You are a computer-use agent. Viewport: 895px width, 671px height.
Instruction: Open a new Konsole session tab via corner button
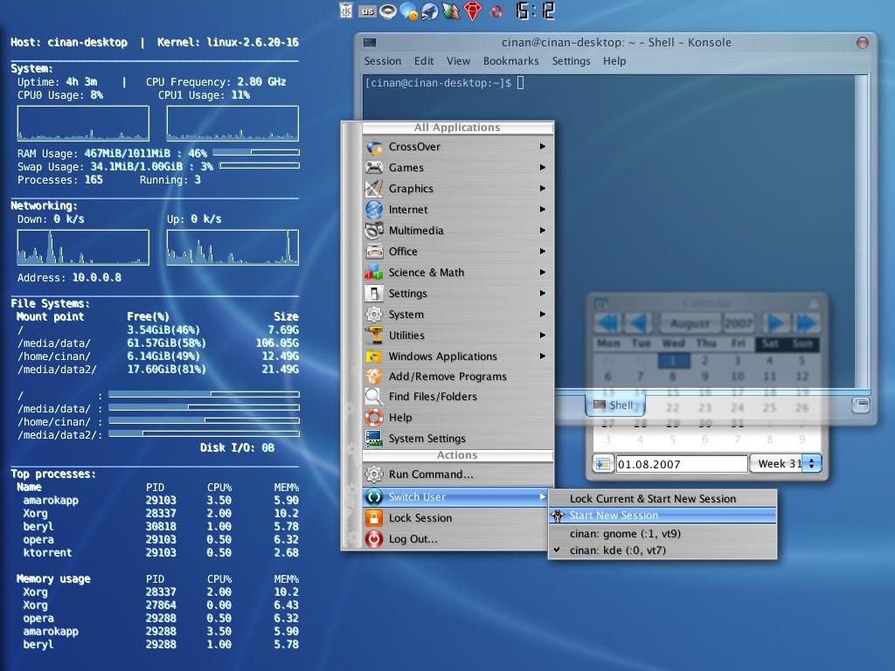[x=860, y=405]
